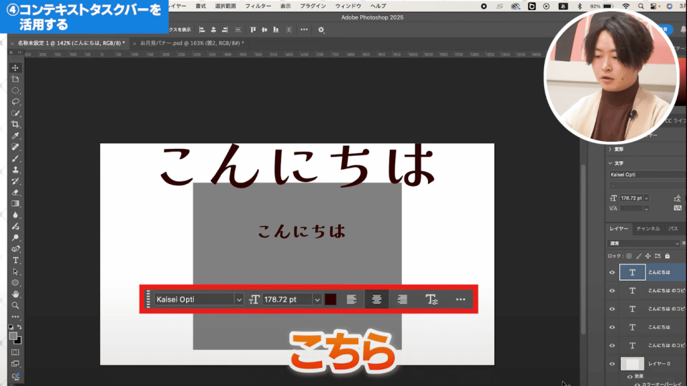Select the Crop tool
This screenshot has width=687, height=386.
click(x=15, y=125)
